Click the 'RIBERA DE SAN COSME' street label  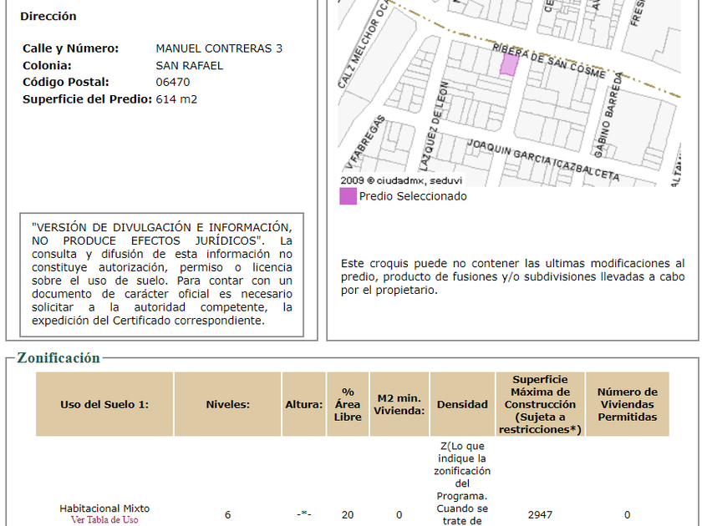tap(549, 61)
